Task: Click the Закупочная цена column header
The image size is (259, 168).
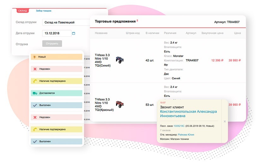Action: (212, 33)
